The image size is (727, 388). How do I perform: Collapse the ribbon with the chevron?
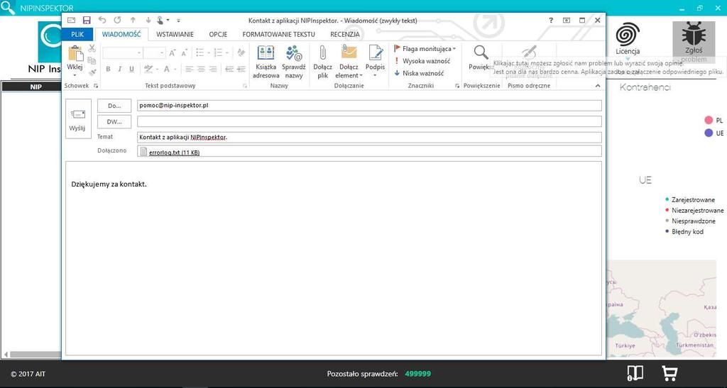click(x=598, y=86)
